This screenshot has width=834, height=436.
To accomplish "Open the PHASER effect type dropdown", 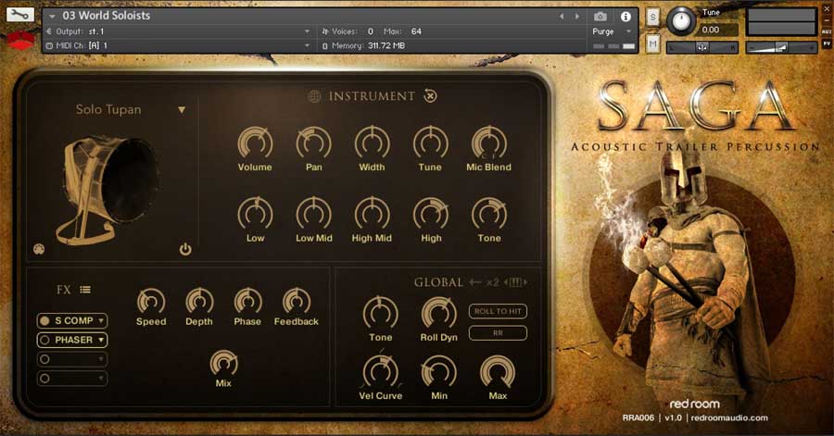I will click(100, 340).
